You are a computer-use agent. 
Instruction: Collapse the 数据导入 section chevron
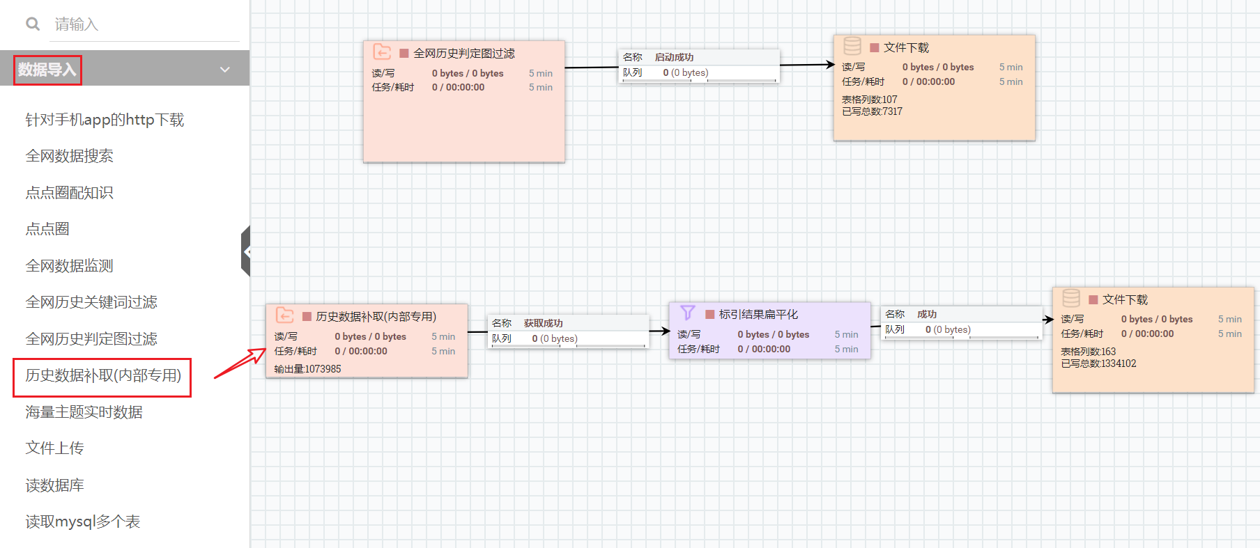tap(224, 70)
